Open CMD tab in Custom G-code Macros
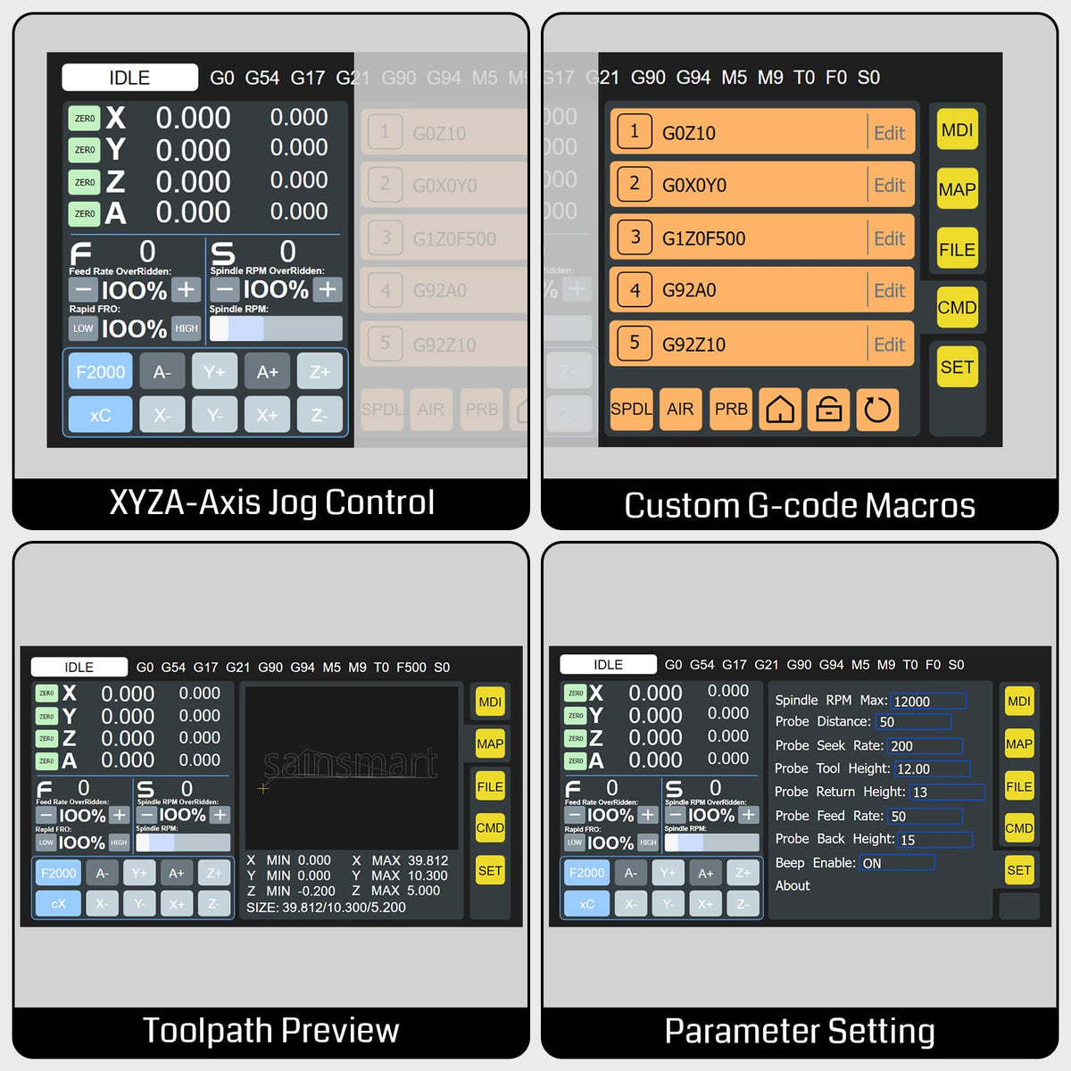Viewport: 1071px width, 1071px height. pyautogui.click(x=957, y=308)
